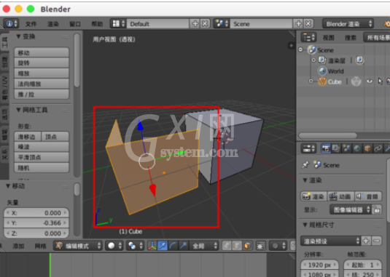This screenshot has height=277, width=390.
Task: Click the viewport plus icon to show properties region
Action: pos(291,46)
